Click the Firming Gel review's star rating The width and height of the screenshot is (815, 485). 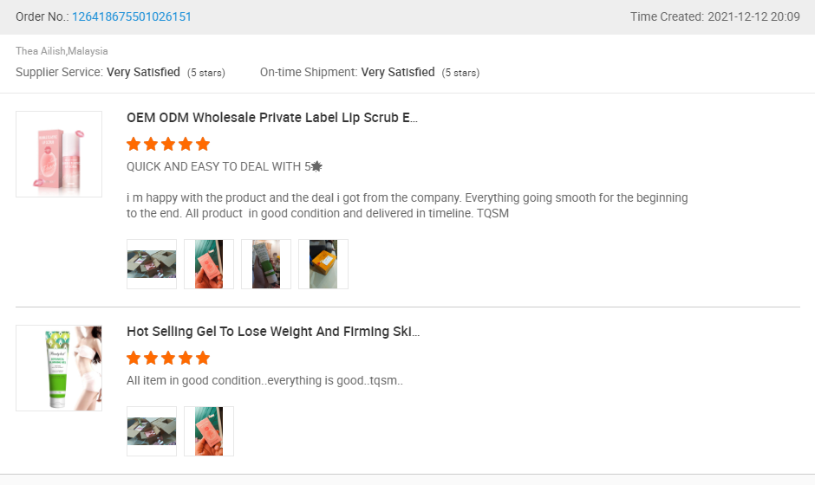point(168,358)
